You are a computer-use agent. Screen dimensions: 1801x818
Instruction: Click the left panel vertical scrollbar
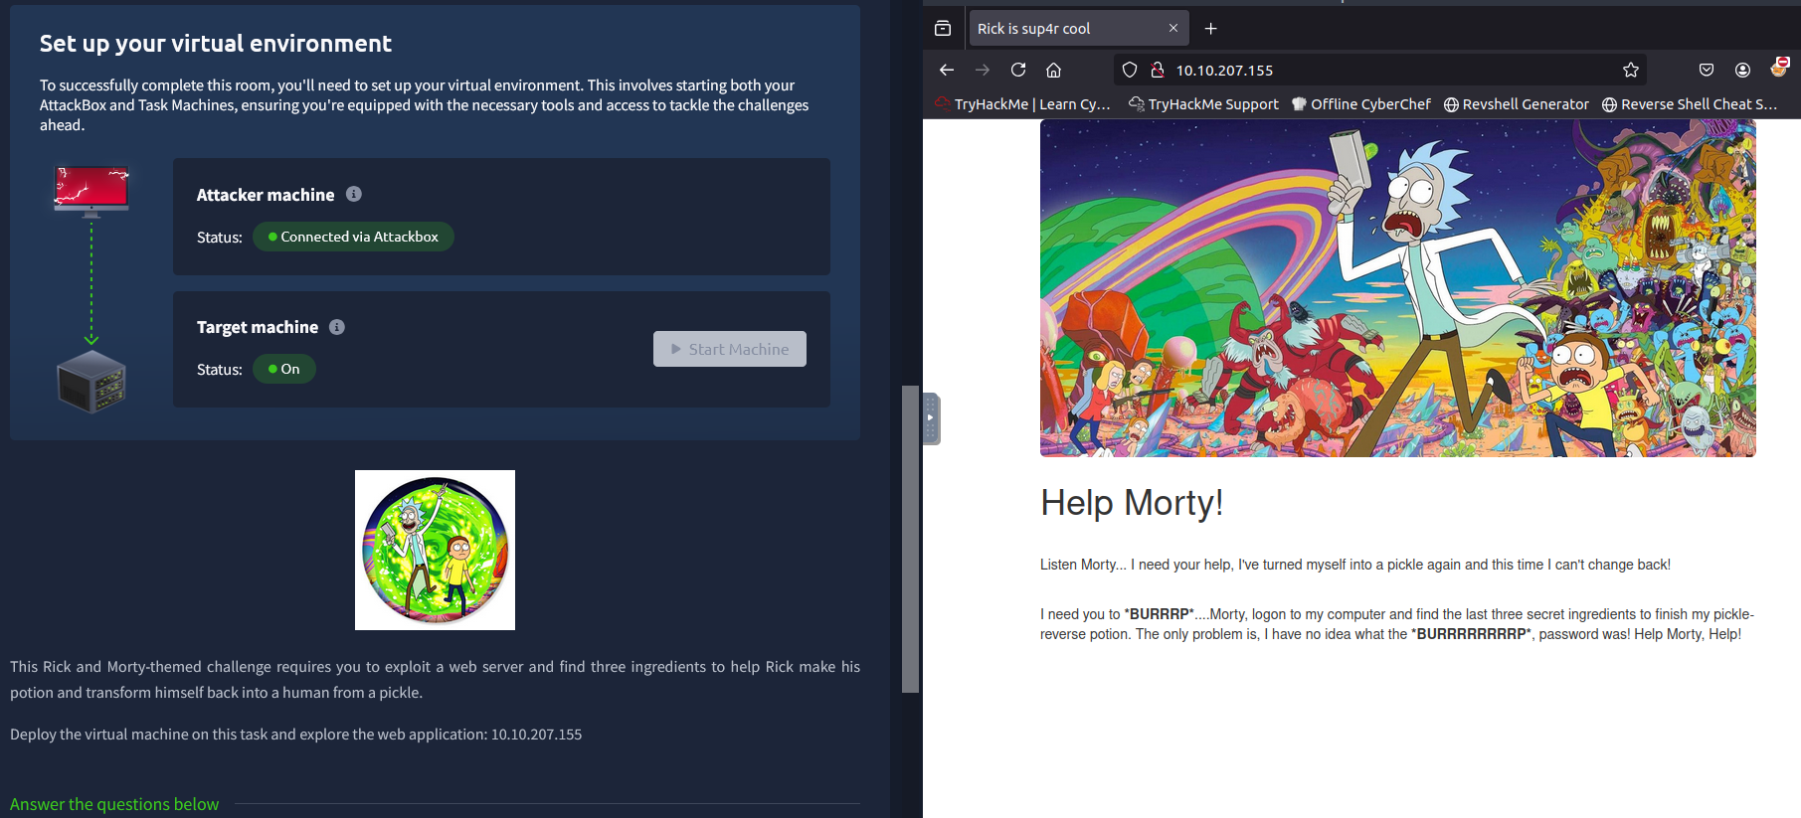(x=910, y=539)
